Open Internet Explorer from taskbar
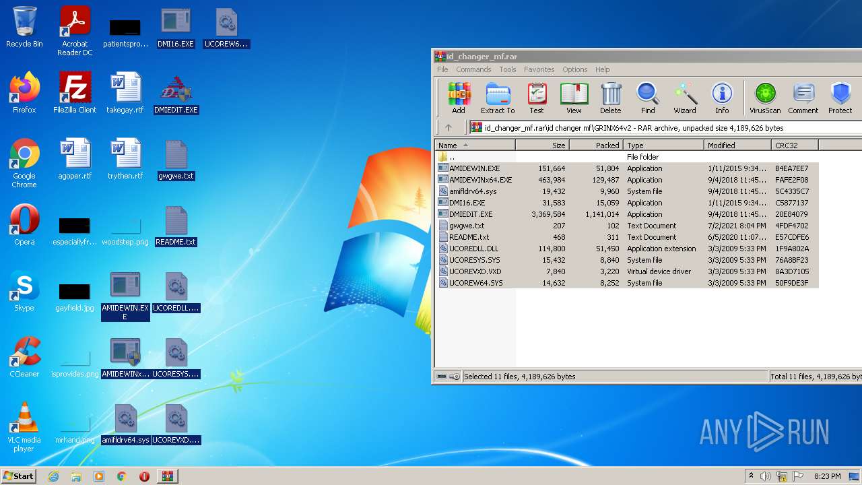Screen dimensions: 862x485 click(x=54, y=476)
